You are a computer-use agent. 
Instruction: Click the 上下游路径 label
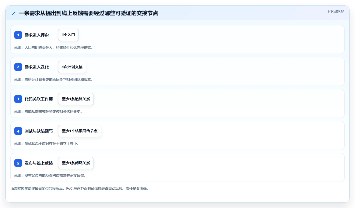(335, 12)
